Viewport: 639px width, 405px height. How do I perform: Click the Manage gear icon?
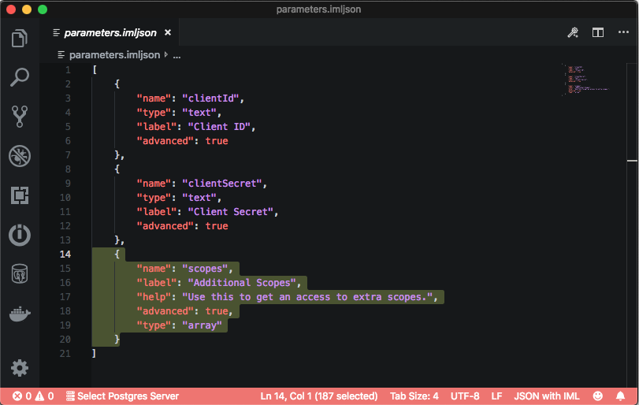20,367
